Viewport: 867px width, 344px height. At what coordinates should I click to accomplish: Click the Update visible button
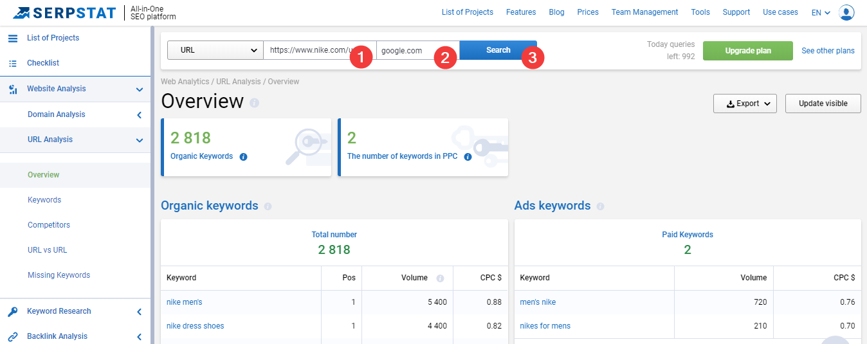click(823, 104)
